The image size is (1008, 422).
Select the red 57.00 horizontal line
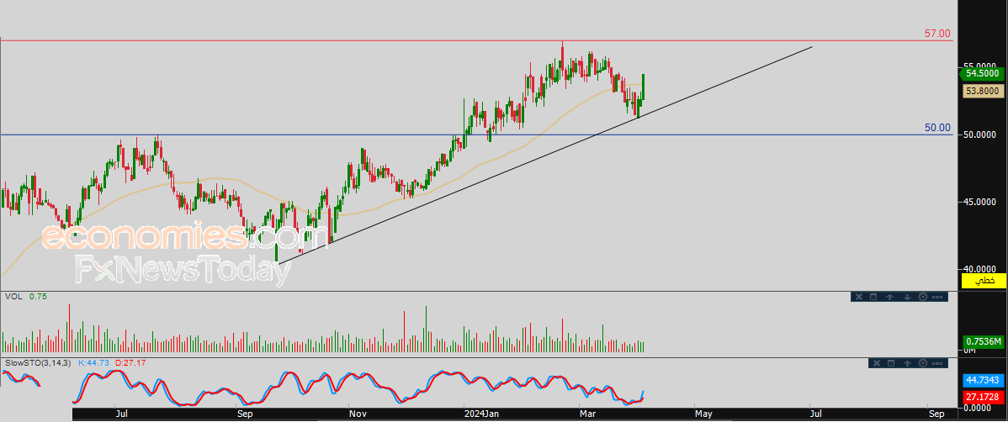point(475,40)
